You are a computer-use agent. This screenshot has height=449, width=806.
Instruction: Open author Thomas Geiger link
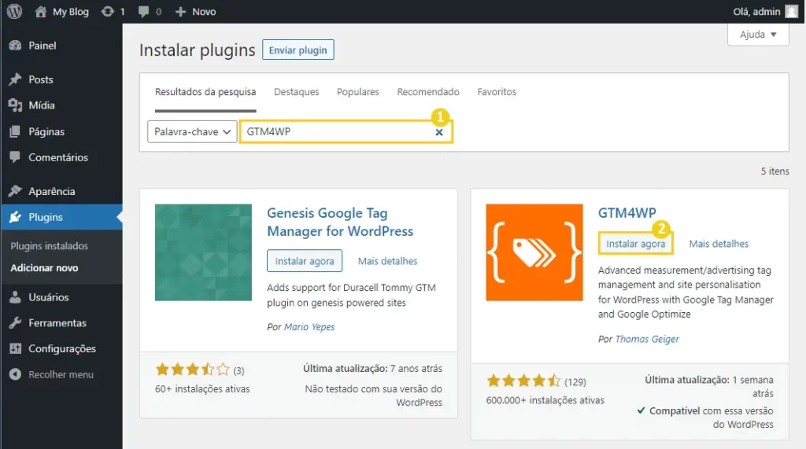[x=647, y=339]
